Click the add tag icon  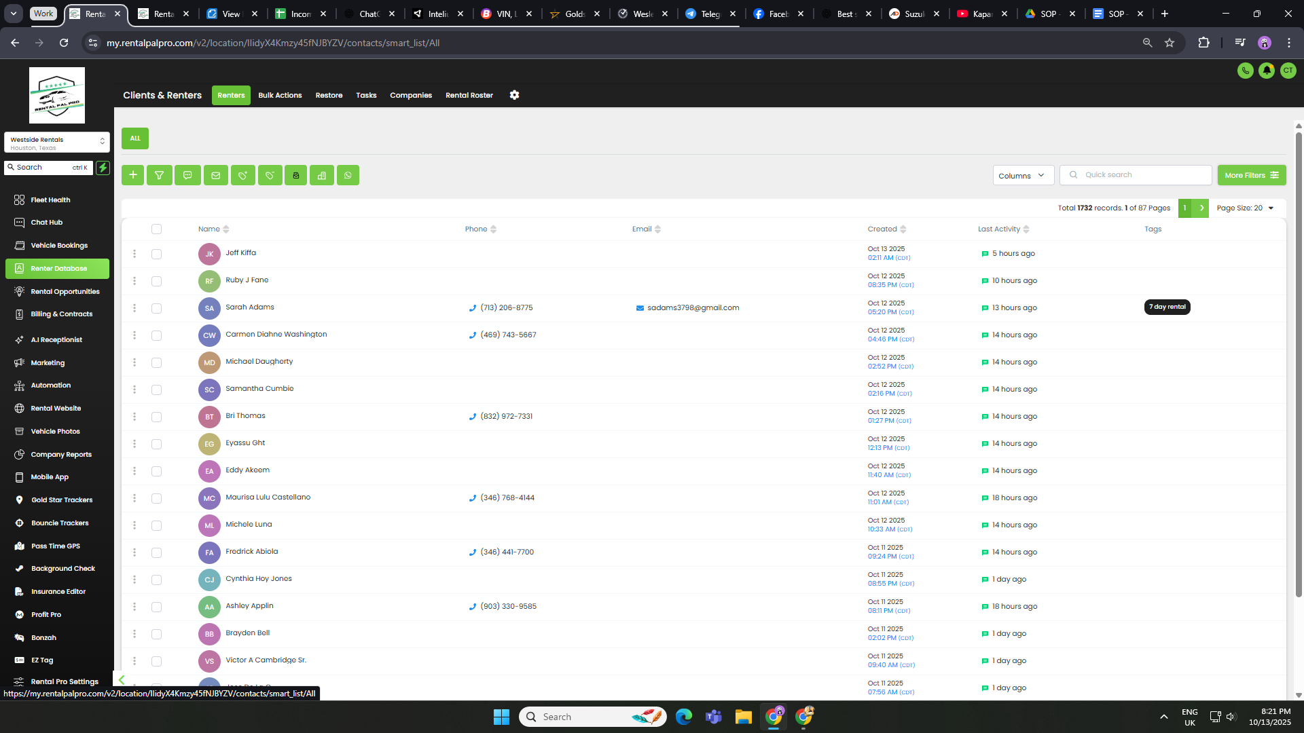click(x=242, y=175)
